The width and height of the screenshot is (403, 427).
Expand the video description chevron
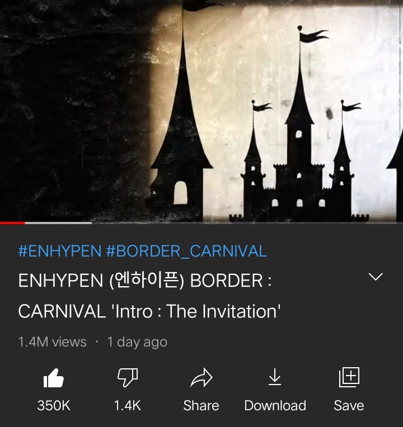point(376,277)
